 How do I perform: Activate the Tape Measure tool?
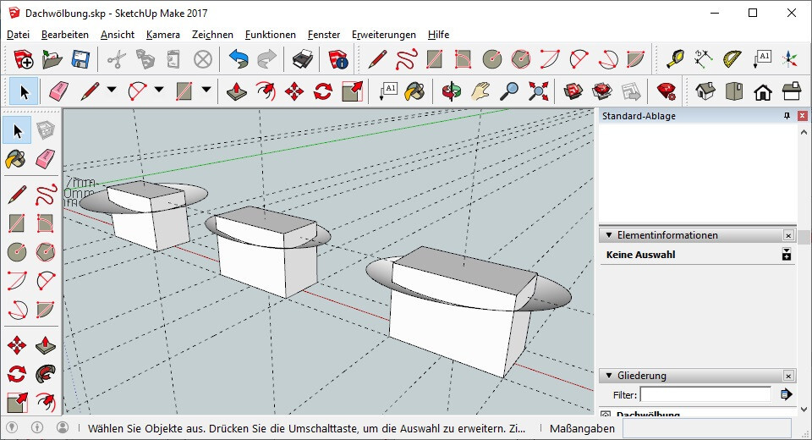tap(674, 58)
